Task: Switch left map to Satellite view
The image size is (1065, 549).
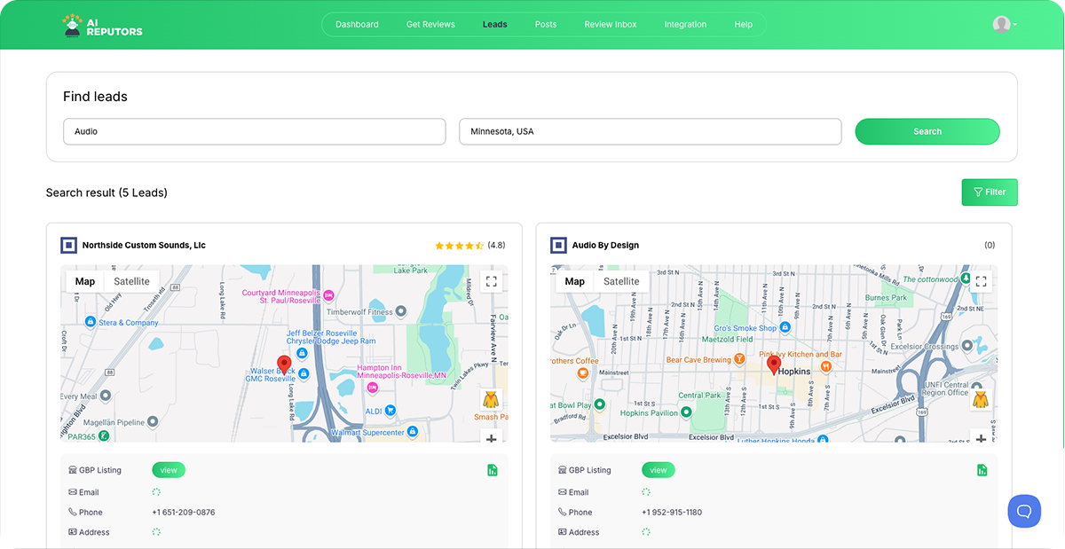Action: [132, 281]
